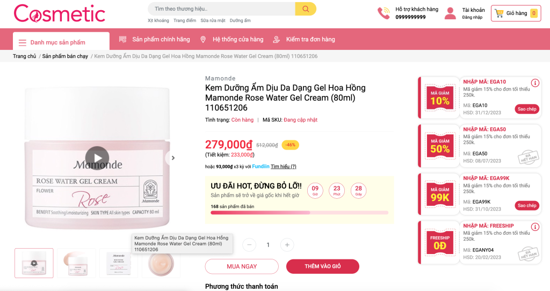The width and height of the screenshot is (550, 291).
Task: Increase quantity with plus button
Action: [x=287, y=245]
